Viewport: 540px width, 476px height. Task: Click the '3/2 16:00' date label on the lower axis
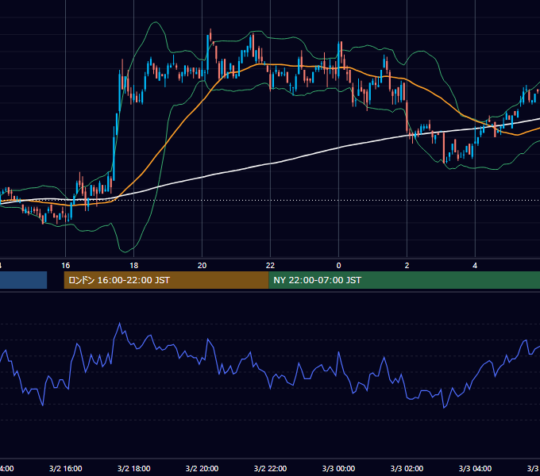[x=65, y=468]
